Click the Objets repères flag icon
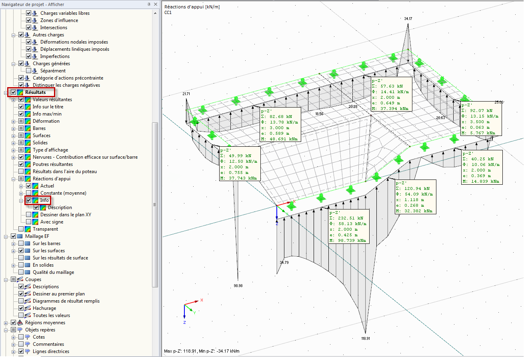 coord(20,330)
